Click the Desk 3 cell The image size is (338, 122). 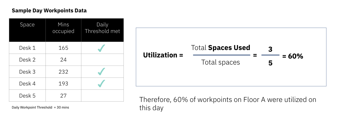27,72
